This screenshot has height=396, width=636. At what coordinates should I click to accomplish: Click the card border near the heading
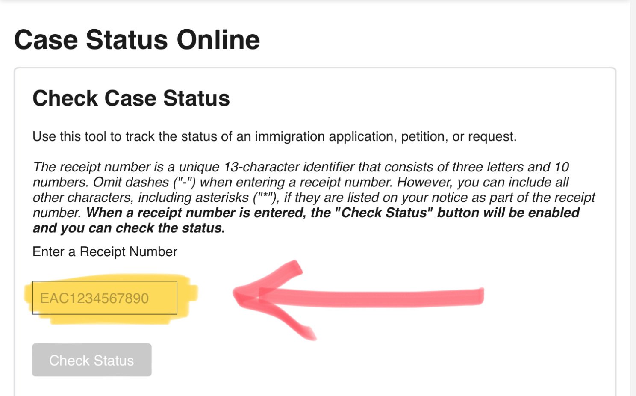point(15,98)
